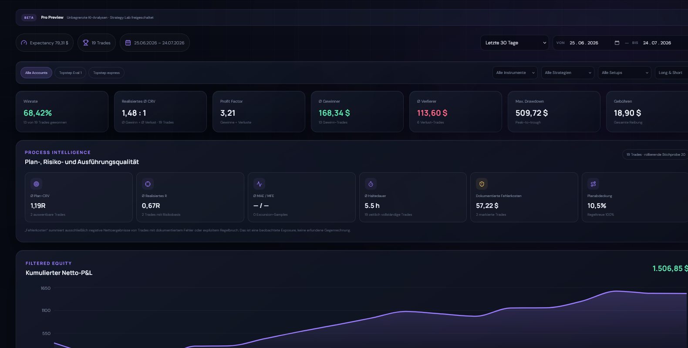Click the crosshair icon on Ø Realisiertes R card
Viewport: 688px width, 348px height.
(148, 184)
